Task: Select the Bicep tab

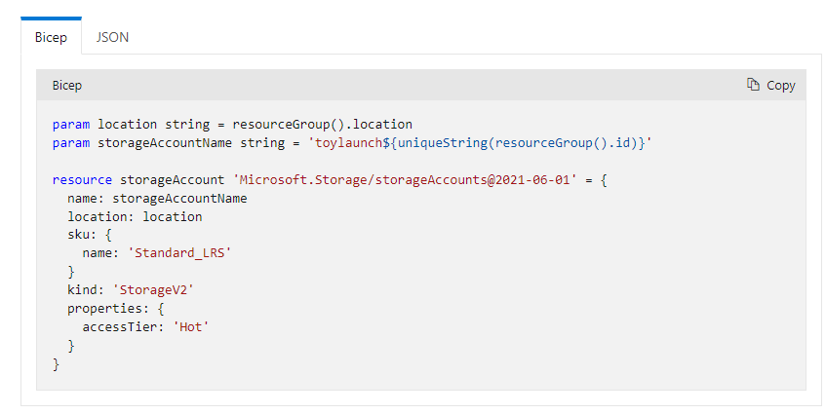Action: (x=51, y=37)
